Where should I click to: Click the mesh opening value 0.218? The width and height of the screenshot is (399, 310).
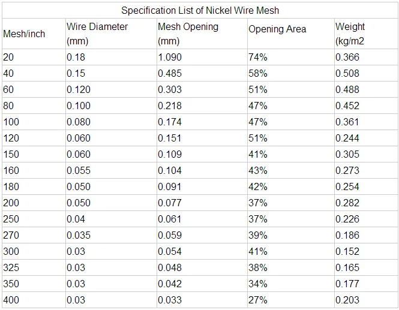click(170, 106)
